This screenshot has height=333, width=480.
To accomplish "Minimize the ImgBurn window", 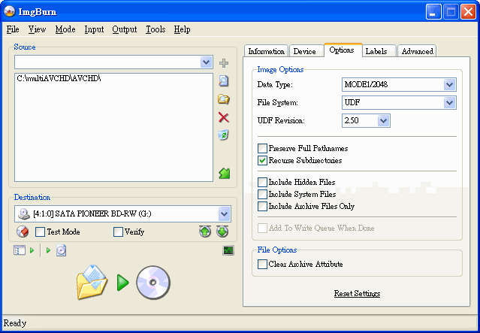I will tap(433, 12).
